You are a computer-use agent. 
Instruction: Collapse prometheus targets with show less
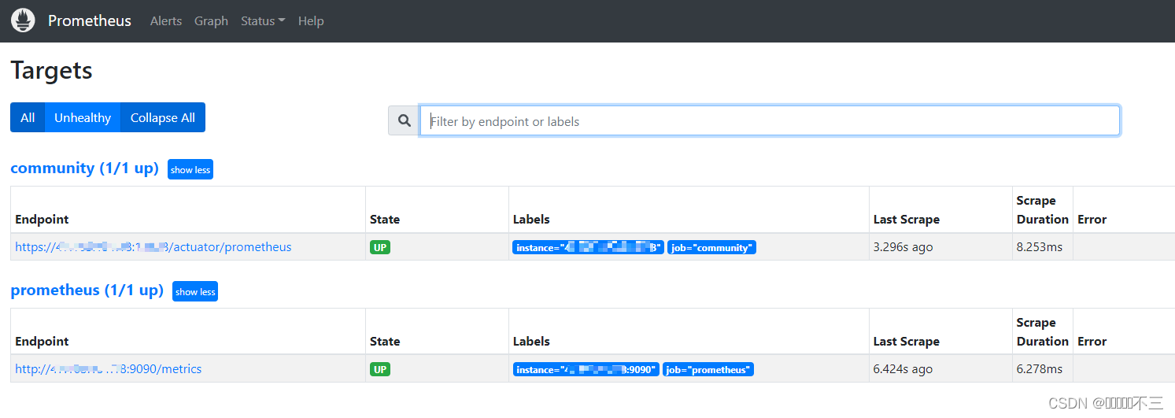pos(195,291)
